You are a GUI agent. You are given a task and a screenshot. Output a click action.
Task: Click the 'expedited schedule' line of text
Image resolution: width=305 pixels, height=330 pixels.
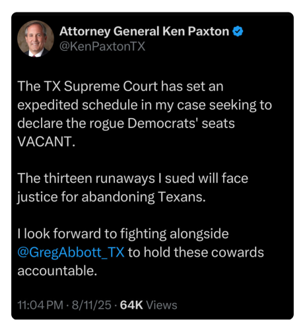(x=145, y=105)
